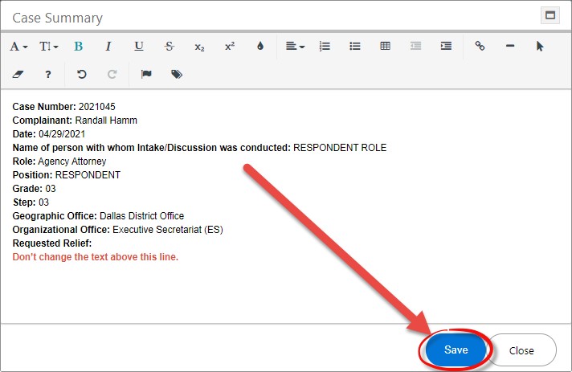This screenshot has width=572, height=372.
Task: Toggle bold formatting
Action: 78,47
